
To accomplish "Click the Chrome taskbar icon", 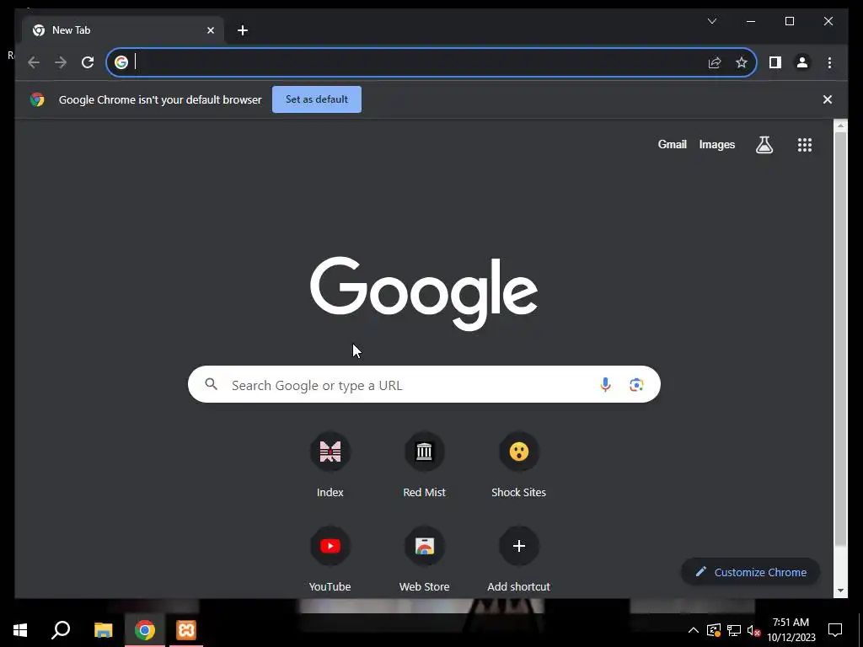I will 145,630.
